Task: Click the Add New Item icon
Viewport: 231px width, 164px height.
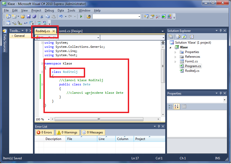Action: 14,16
